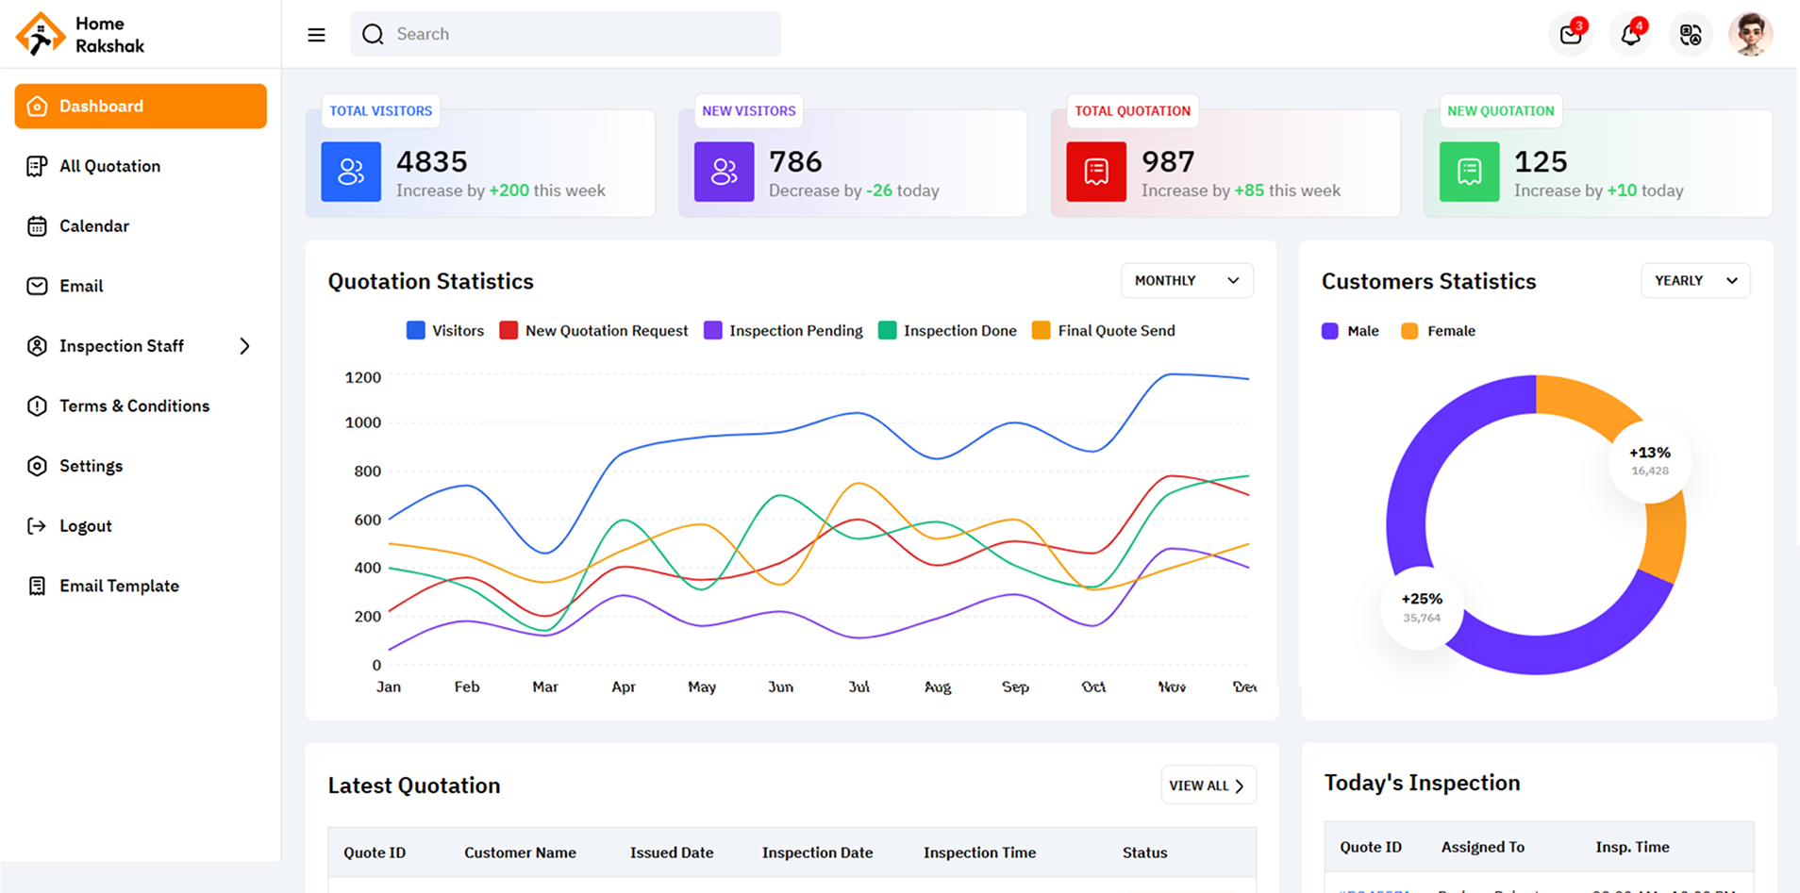Click the Quotation Statistics heading
This screenshot has height=893, width=1800.
click(430, 281)
